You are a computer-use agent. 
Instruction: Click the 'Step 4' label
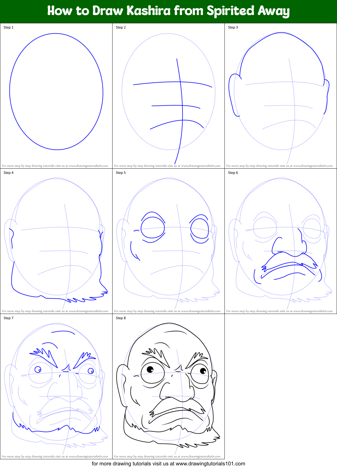coord(8,173)
